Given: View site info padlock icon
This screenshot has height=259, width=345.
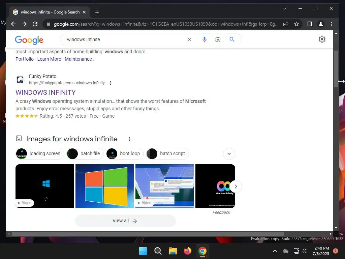Looking at the screenshot, I should pos(49,24).
